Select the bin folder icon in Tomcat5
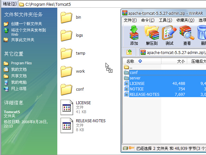Viewport: 206px width, 155px height. (66, 18)
